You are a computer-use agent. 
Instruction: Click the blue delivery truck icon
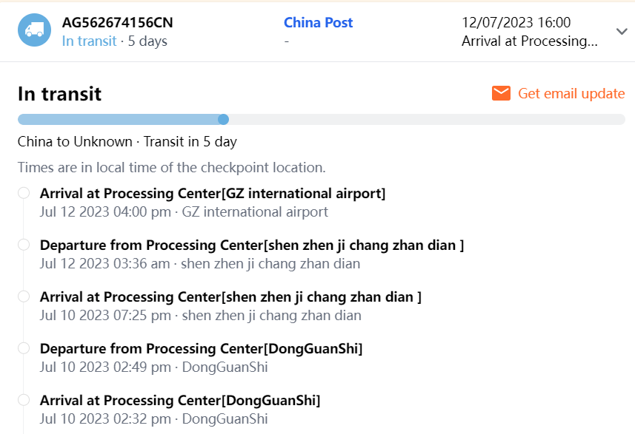point(34,31)
